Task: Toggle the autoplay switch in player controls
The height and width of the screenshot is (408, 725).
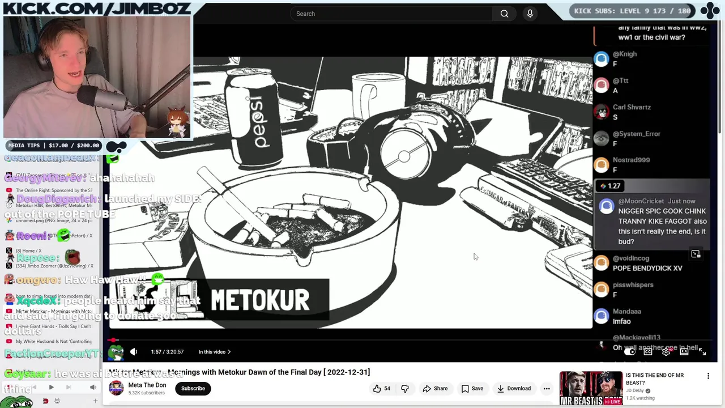Action: point(629,352)
